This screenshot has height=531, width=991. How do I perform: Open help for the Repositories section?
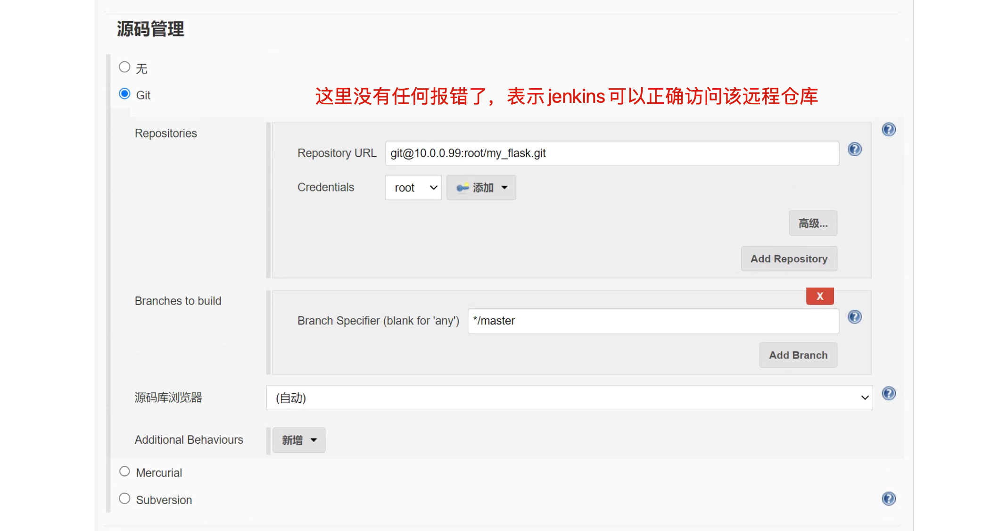pyautogui.click(x=888, y=129)
